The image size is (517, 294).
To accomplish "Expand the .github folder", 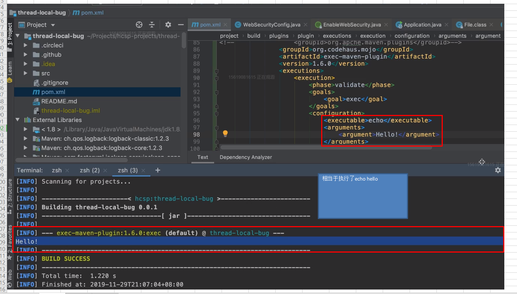I will coord(26,54).
